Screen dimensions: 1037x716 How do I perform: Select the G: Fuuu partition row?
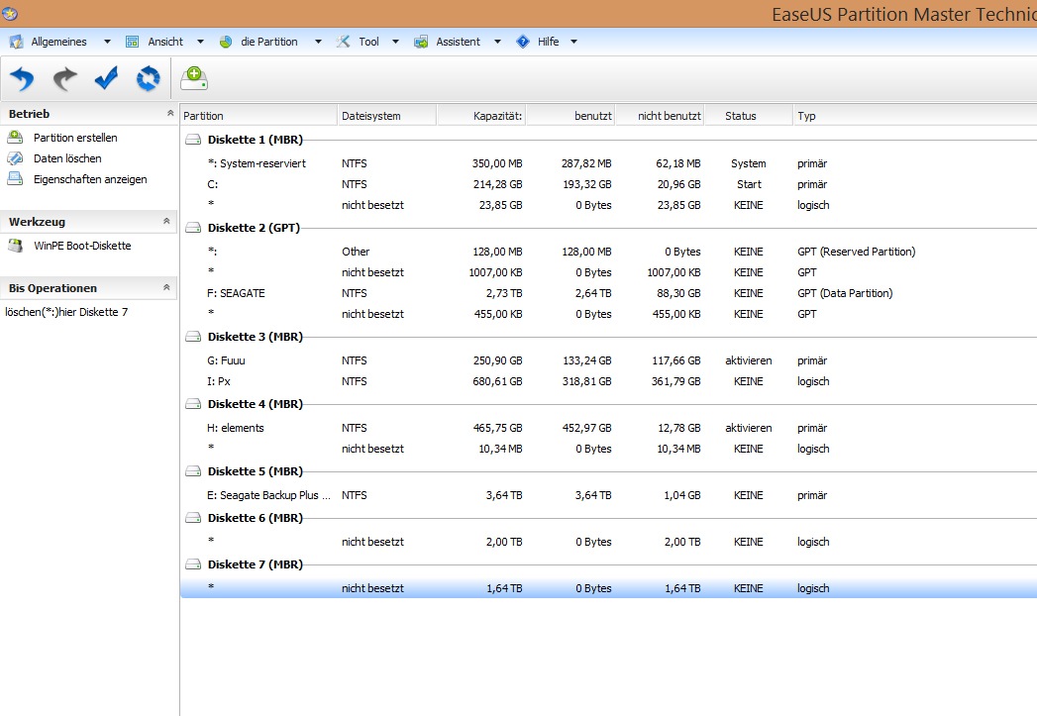(608, 360)
